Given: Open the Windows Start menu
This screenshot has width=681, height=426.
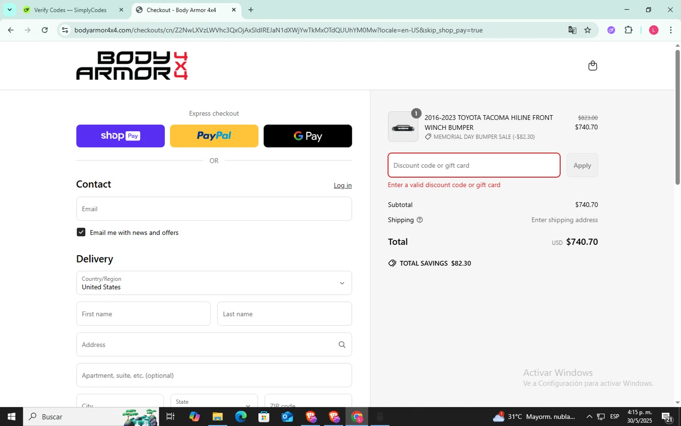Looking at the screenshot, I should pyautogui.click(x=11, y=416).
